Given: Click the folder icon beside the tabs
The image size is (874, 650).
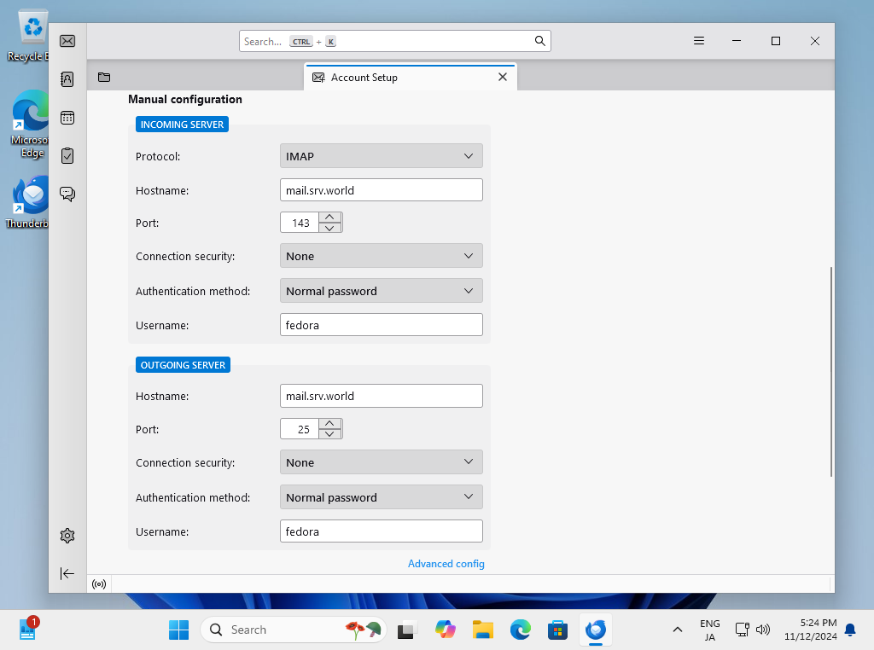Looking at the screenshot, I should pyautogui.click(x=104, y=78).
